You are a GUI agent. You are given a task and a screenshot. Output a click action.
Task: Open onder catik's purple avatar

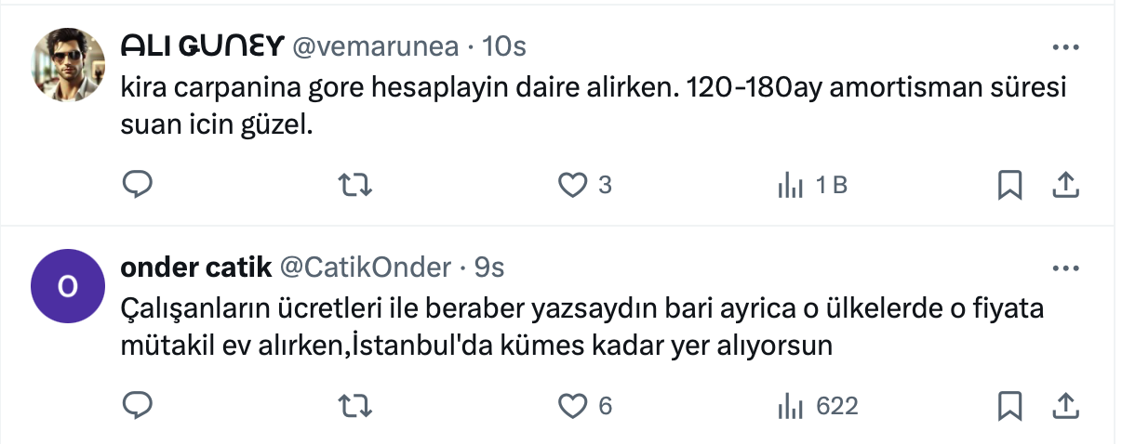pyautogui.click(x=67, y=284)
